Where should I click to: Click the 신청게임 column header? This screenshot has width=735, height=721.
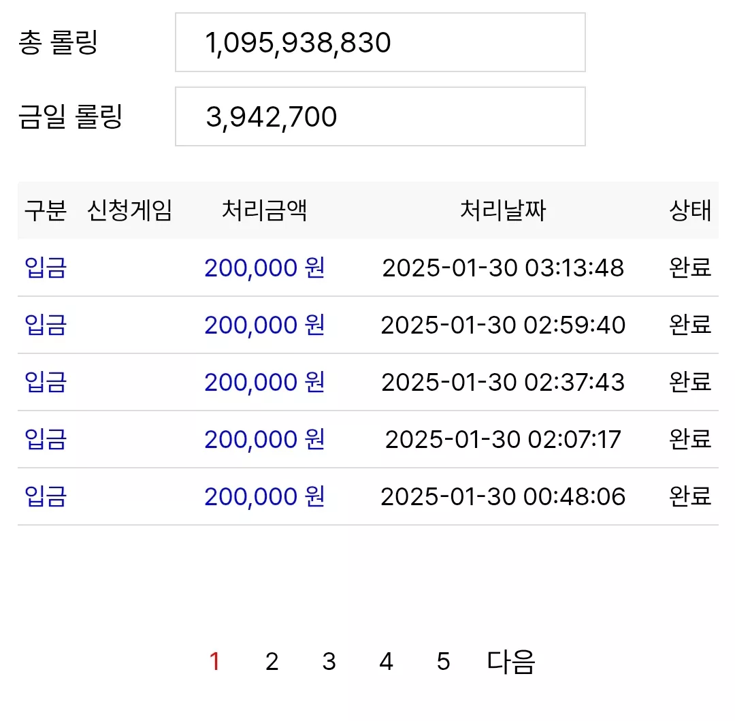(130, 210)
